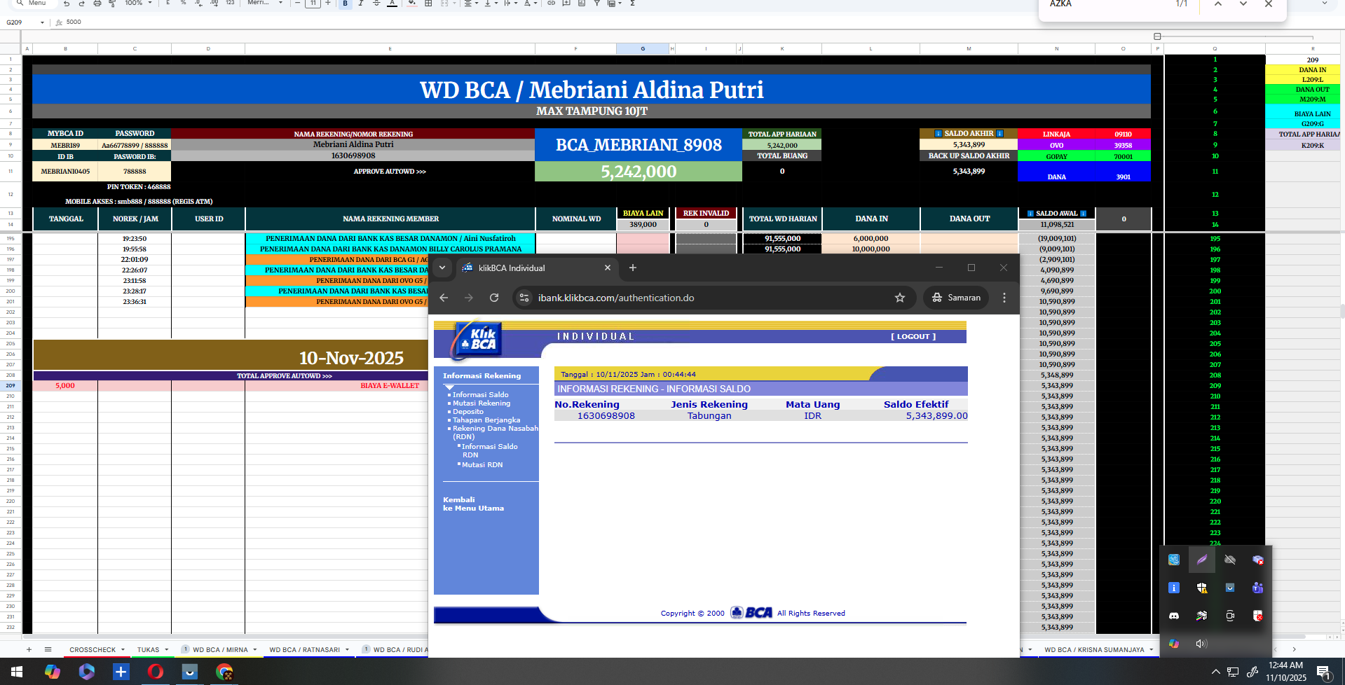Open the Mutasi RDN link

482,465
